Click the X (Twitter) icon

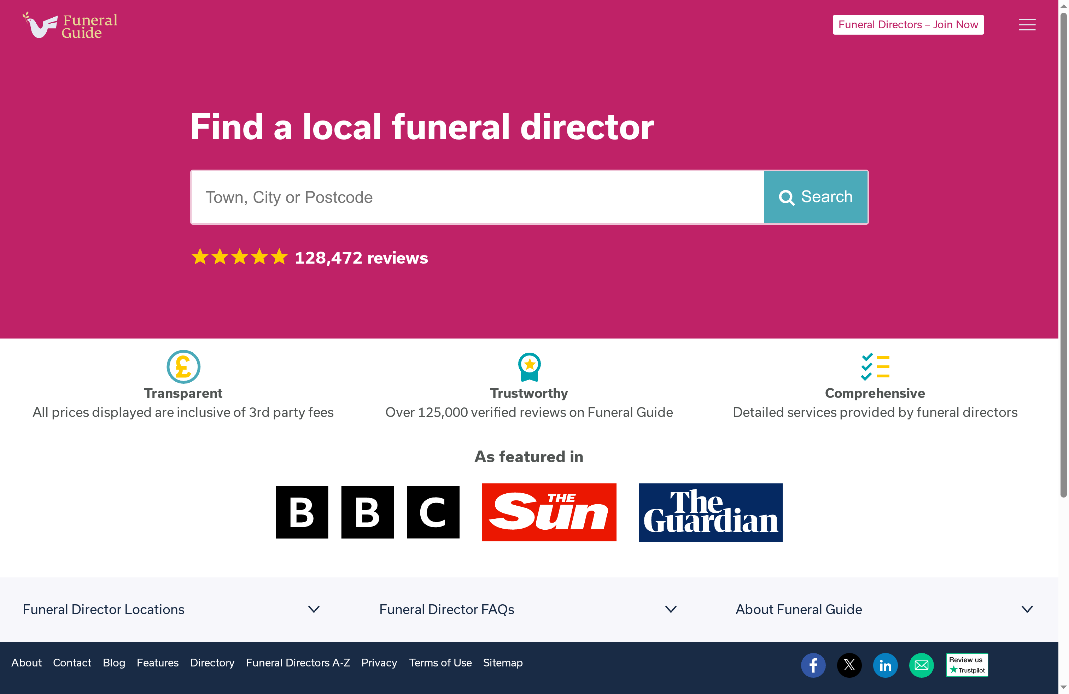[x=849, y=665]
